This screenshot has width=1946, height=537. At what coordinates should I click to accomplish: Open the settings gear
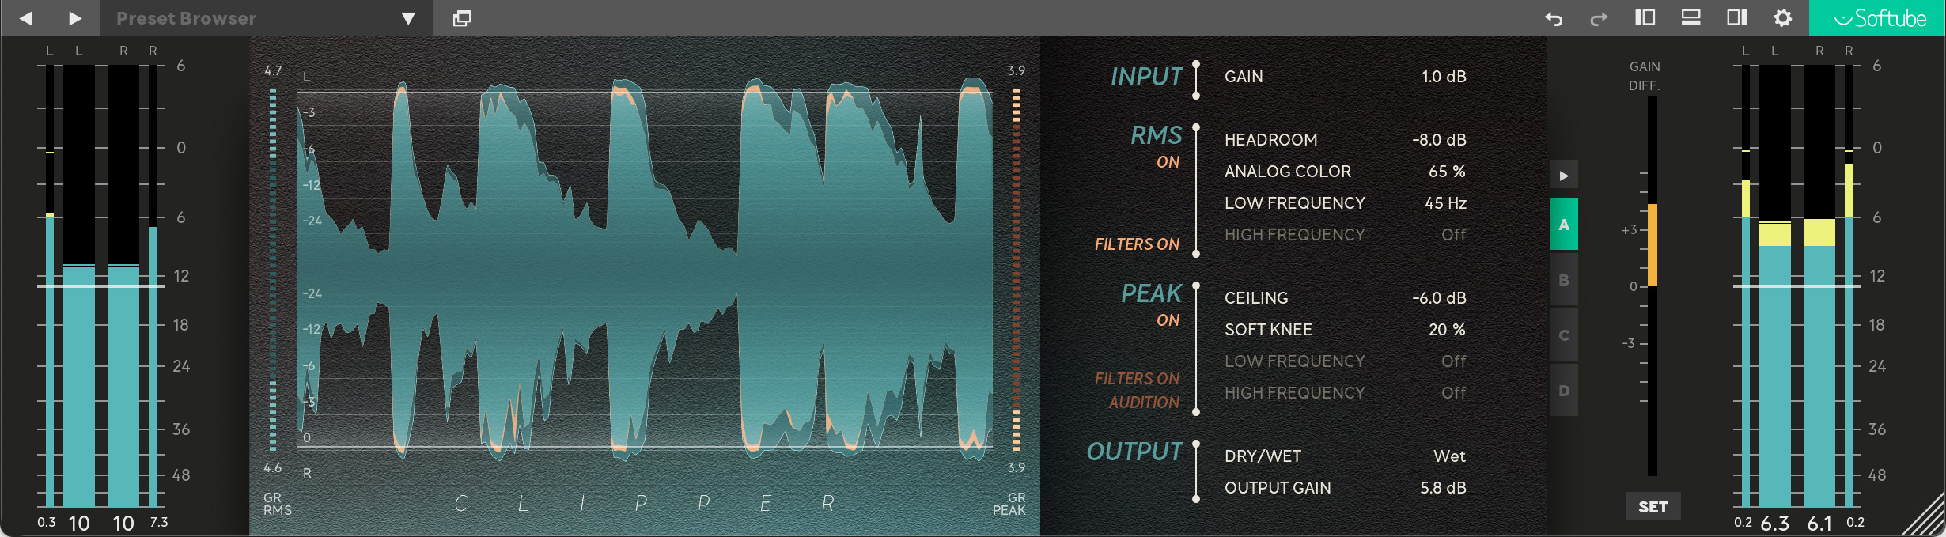point(1782,17)
